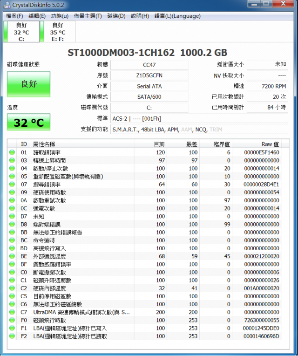The height and width of the screenshot is (356, 298).
Task: Click status dot for 磁頭飛行時數 row
Action: [12, 320]
